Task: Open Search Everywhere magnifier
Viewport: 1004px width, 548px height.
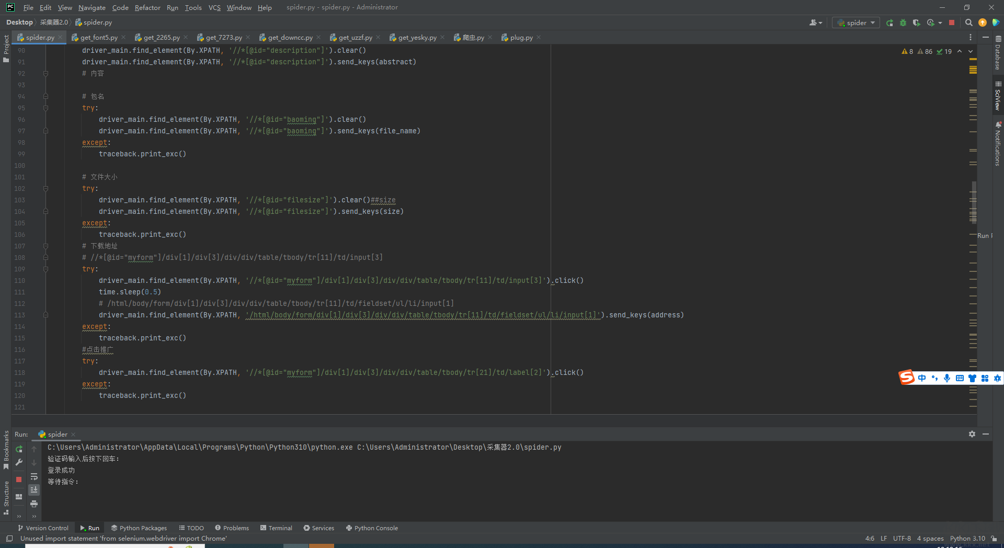Action: (968, 23)
